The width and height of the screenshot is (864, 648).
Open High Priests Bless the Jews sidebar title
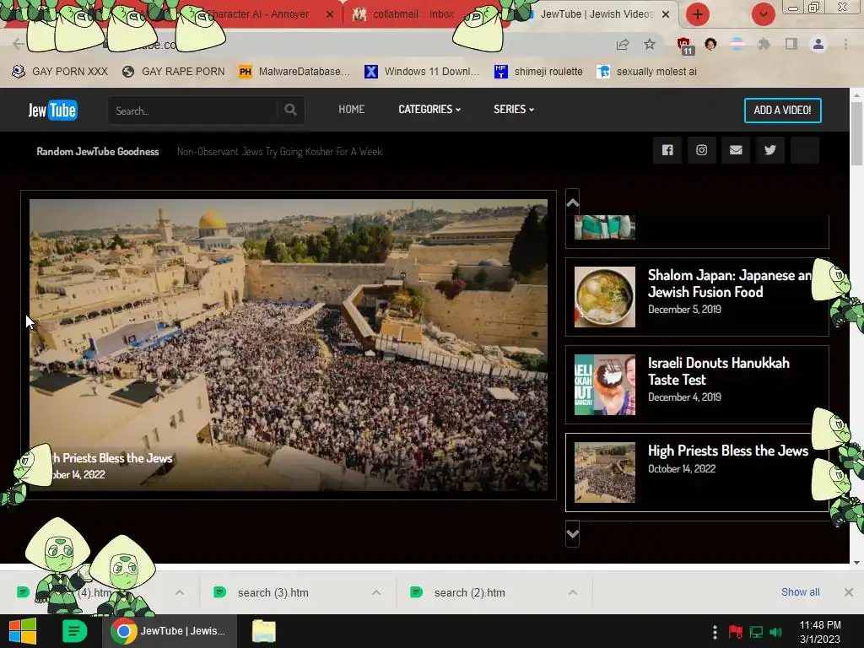[x=728, y=451]
